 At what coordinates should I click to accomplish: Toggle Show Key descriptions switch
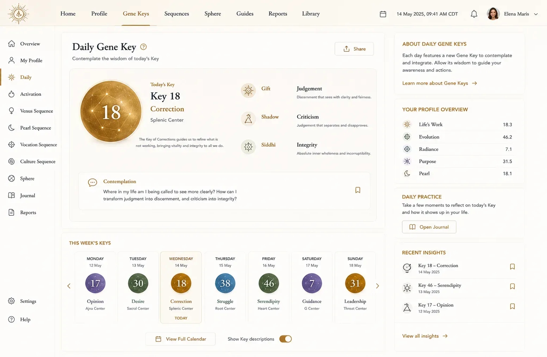coord(285,339)
